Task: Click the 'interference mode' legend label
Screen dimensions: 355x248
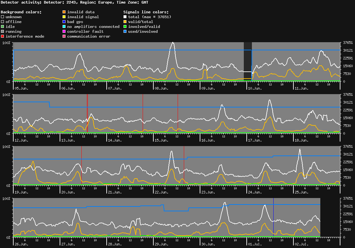Action: (x=25, y=36)
